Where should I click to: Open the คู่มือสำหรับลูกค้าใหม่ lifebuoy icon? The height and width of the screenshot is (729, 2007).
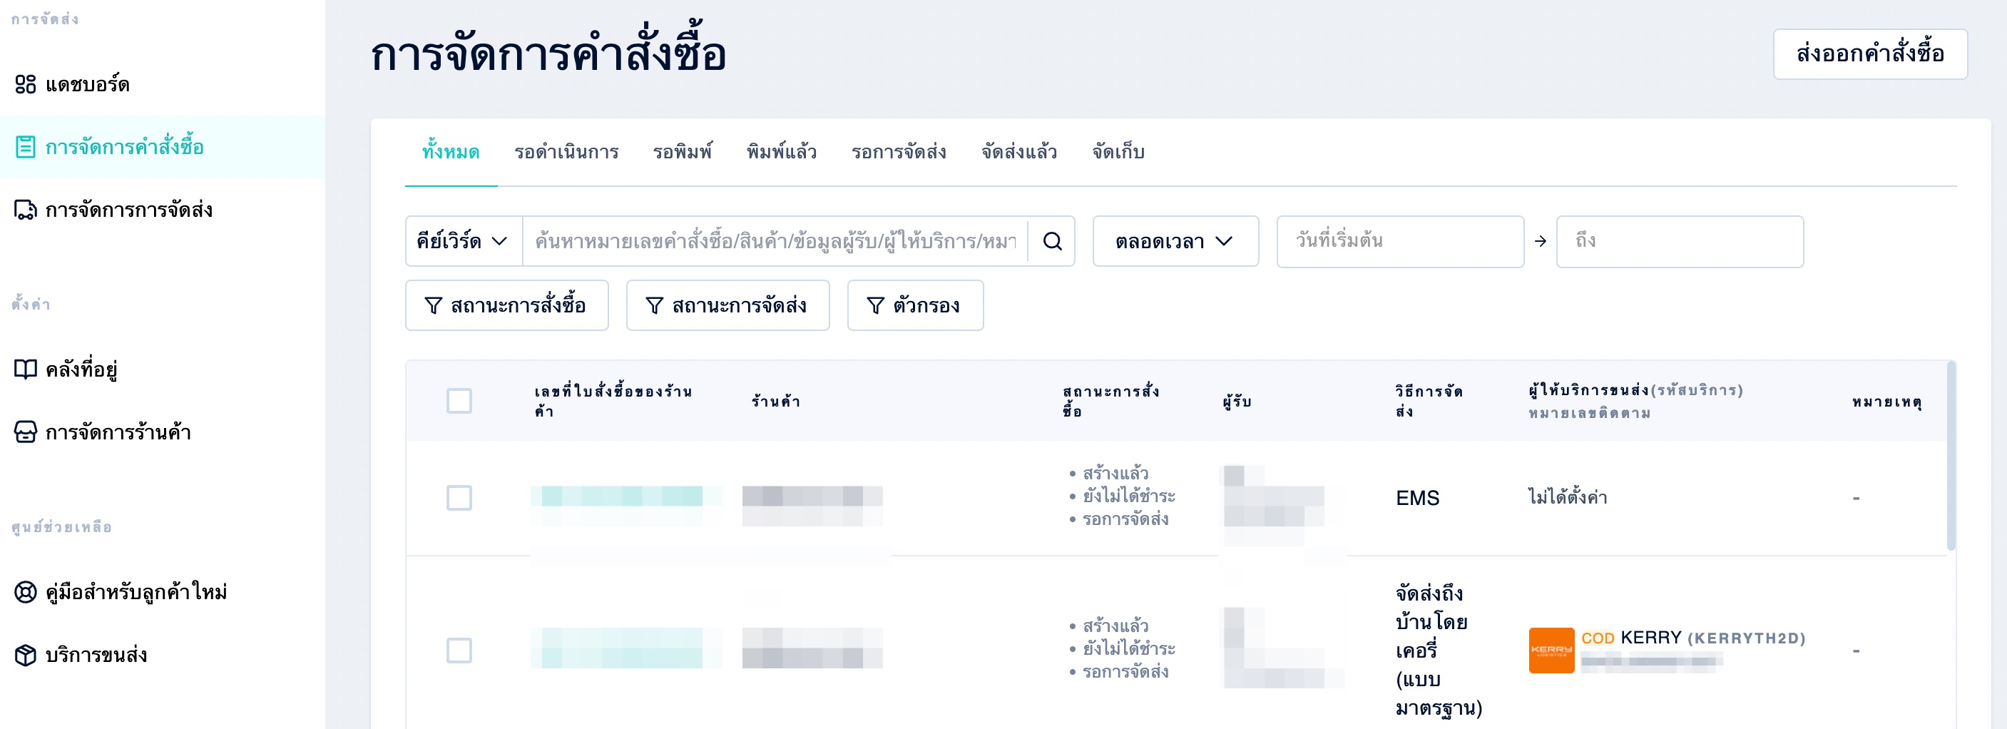(26, 593)
